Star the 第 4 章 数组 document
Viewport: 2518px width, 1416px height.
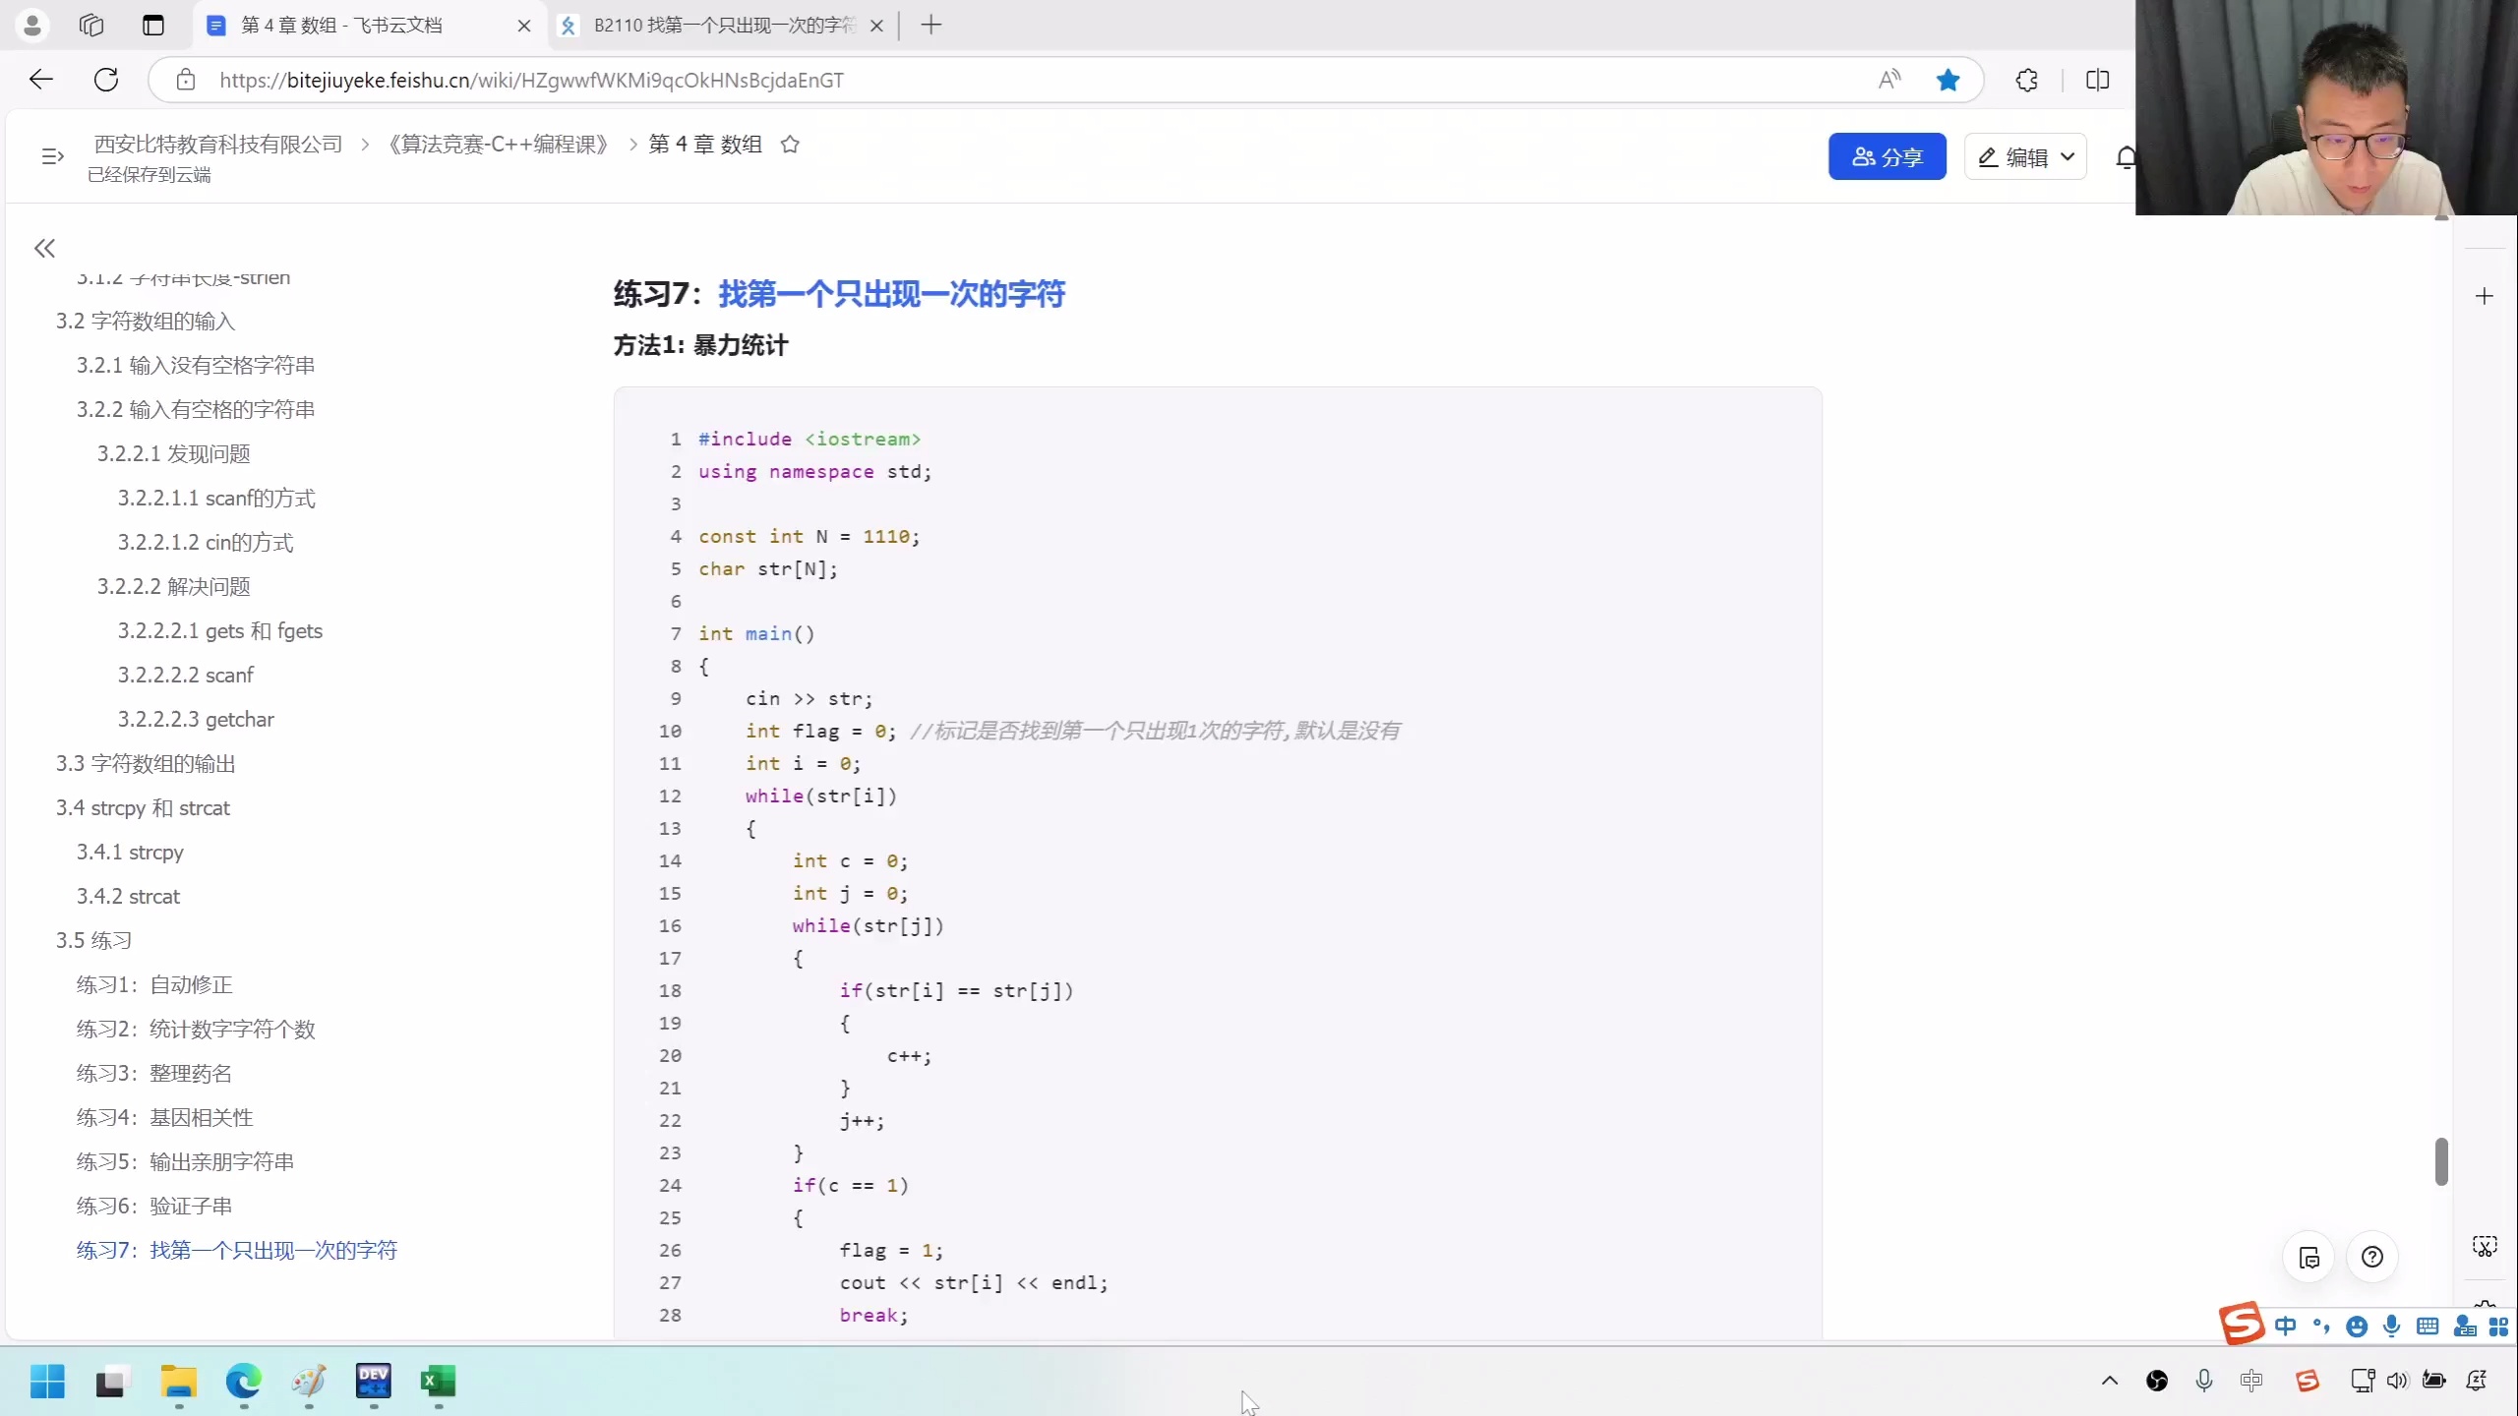click(790, 145)
